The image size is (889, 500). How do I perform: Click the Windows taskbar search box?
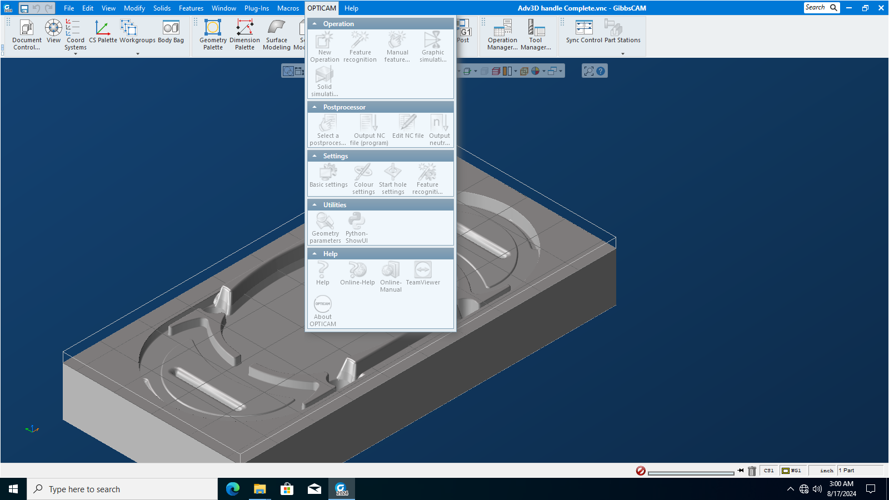(x=122, y=489)
